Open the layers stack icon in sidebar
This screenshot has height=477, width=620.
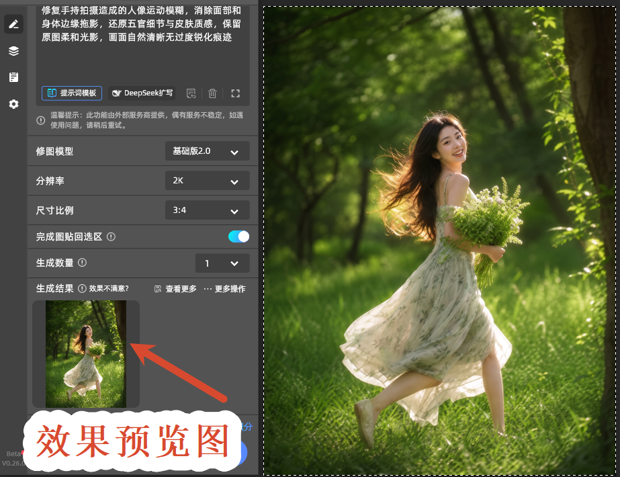click(x=13, y=51)
